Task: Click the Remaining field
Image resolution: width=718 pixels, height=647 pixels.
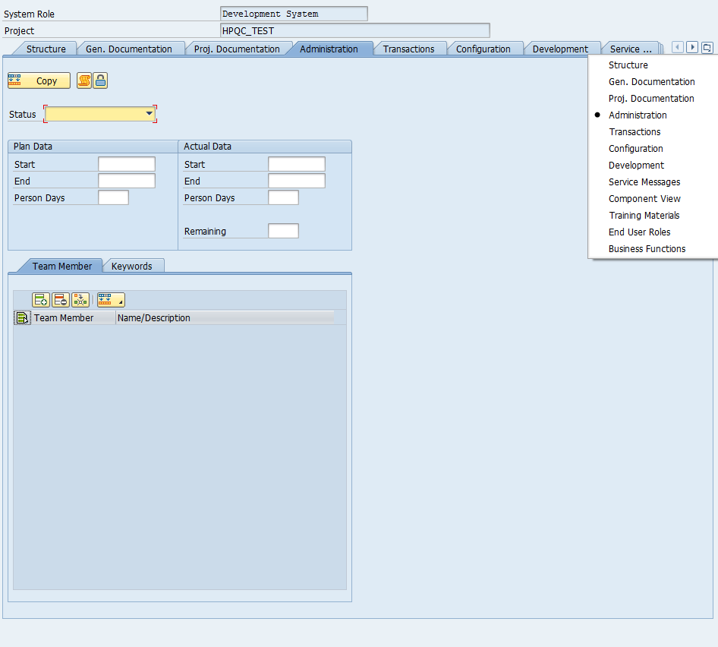Action: tap(283, 231)
